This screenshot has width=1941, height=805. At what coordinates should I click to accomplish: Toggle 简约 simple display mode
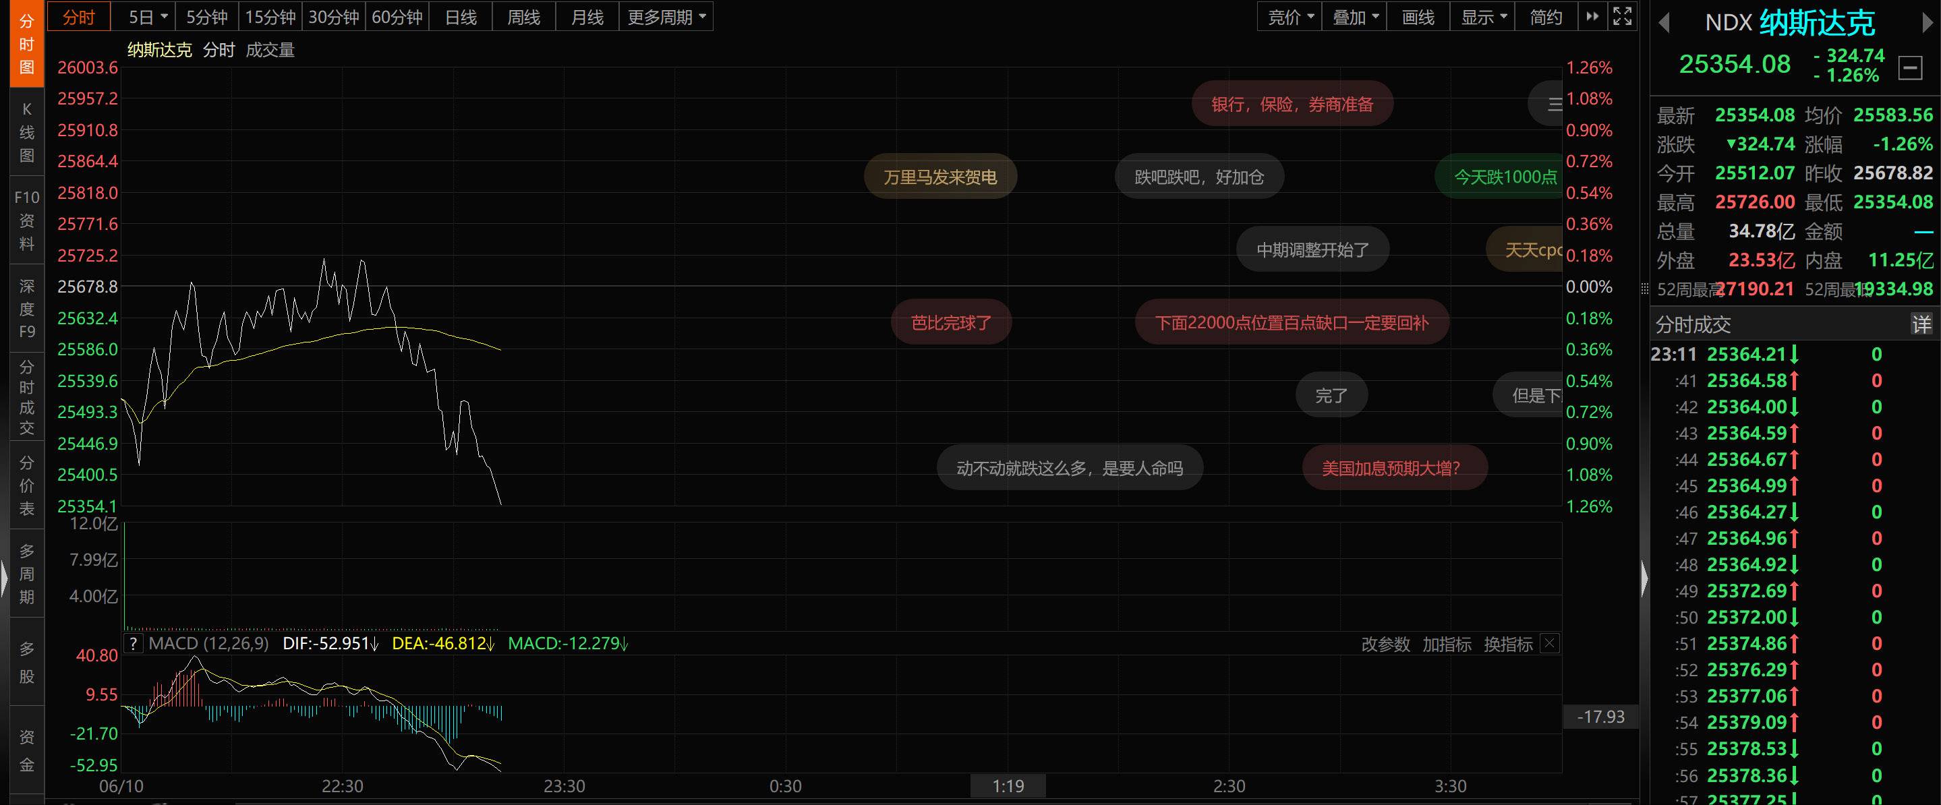1545,17
